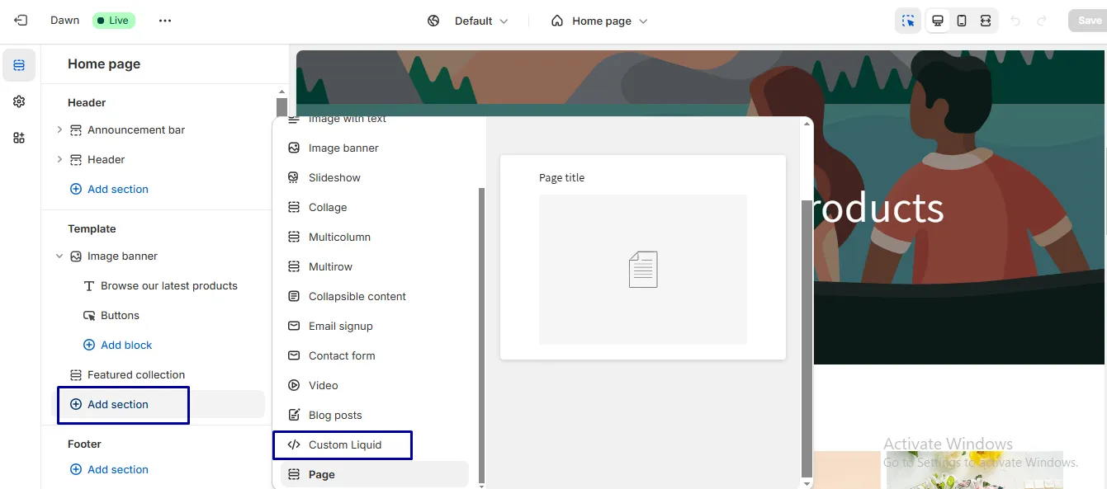The image size is (1107, 489).
Task: Select Browse our latest products block
Action: tap(169, 285)
